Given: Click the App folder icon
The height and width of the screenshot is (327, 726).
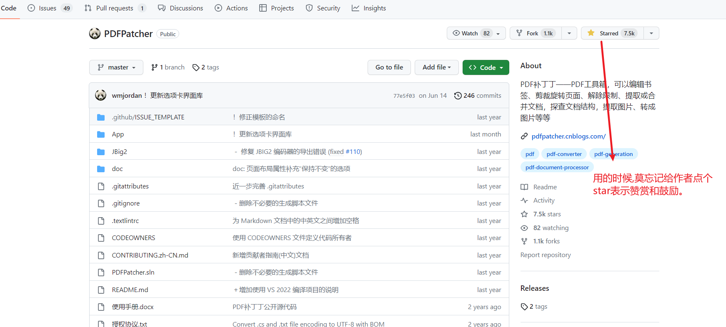Looking at the screenshot, I should pos(101,134).
